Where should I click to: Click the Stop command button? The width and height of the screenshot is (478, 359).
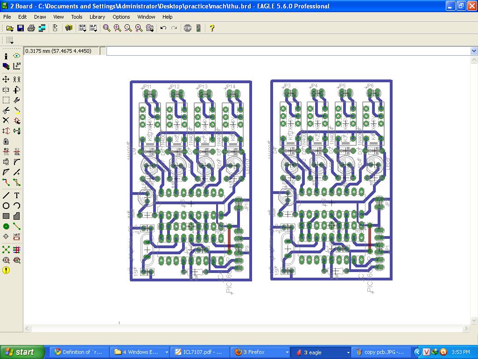(188, 28)
